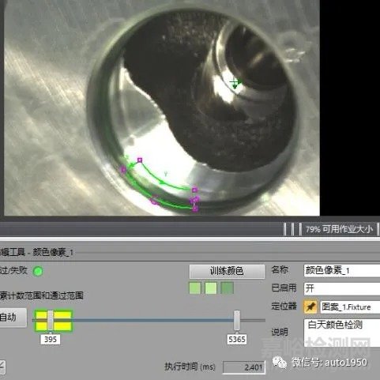Edit the 395 lower limit value box
Viewport: 380px width, 380px height.
click(51, 339)
